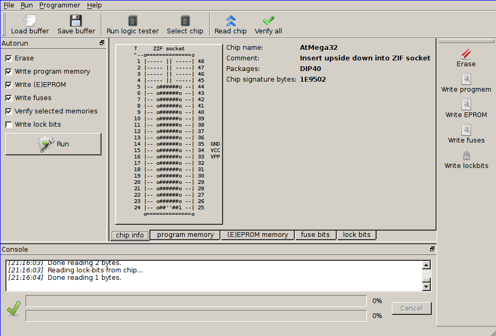Float the Console dock panel
The image size is (496, 336).
[432, 249]
